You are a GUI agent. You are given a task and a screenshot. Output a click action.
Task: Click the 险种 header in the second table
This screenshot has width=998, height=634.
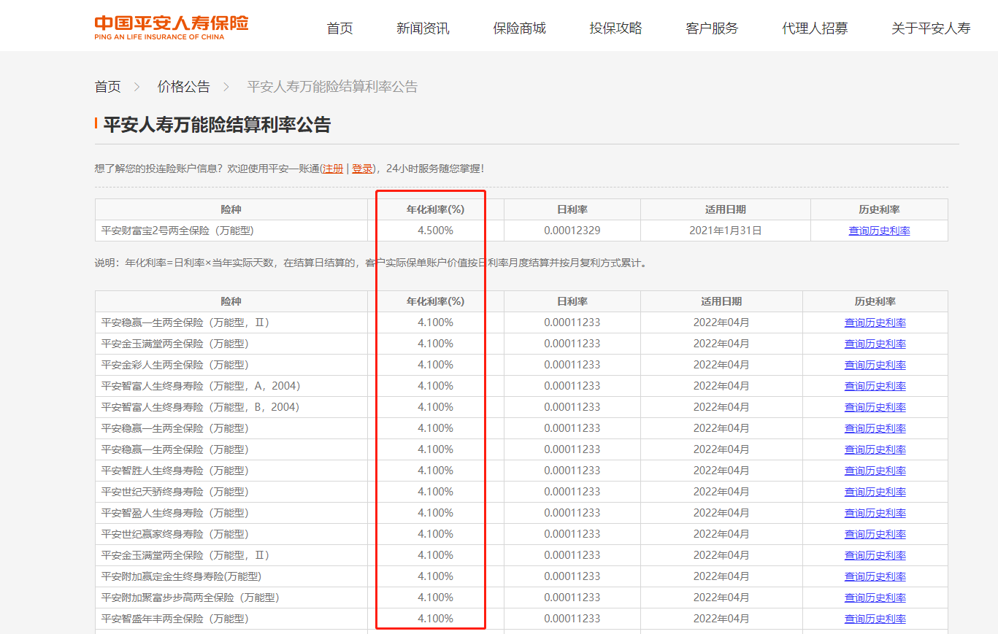click(231, 301)
